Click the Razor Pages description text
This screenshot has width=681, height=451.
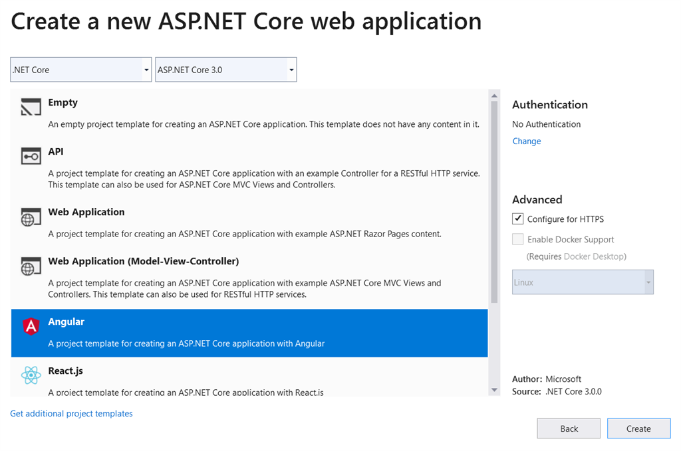pyautogui.click(x=245, y=234)
